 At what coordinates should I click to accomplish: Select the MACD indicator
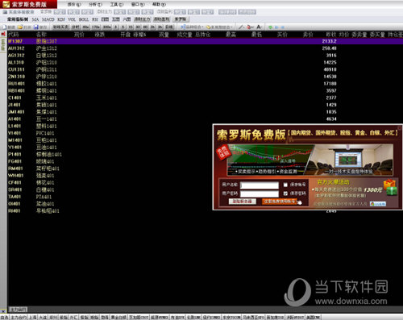[48, 19]
